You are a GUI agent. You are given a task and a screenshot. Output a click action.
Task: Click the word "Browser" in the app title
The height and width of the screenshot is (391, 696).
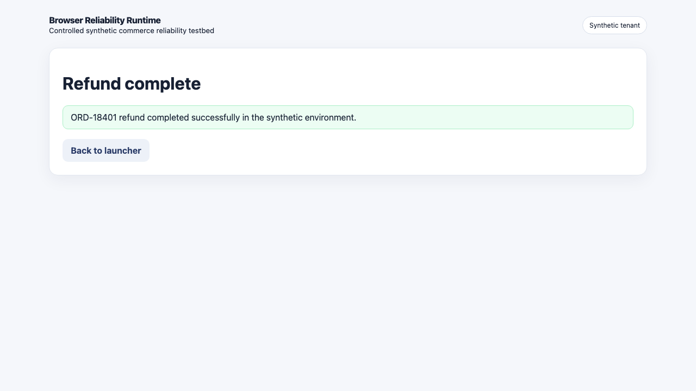click(x=66, y=21)
